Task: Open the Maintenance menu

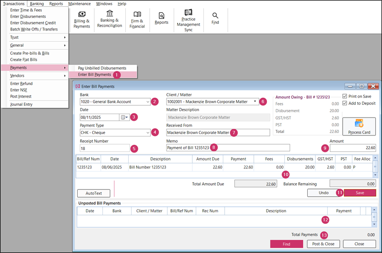Action: (x=79, y=3)
